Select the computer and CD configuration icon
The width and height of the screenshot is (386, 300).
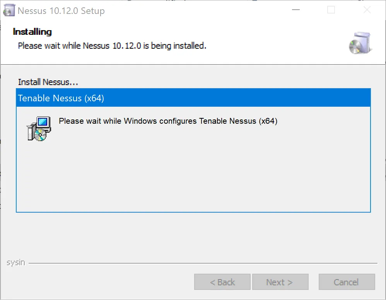tap(38, 128)
